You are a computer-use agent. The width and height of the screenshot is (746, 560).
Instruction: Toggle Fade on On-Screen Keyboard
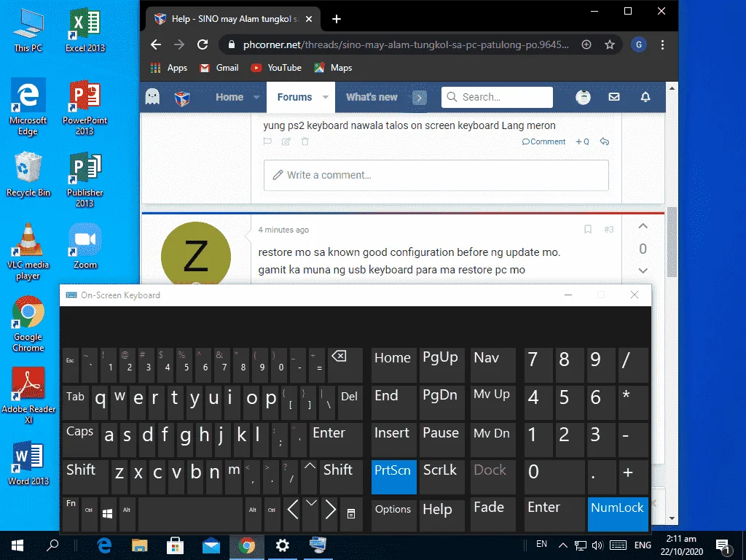pos(492,514)
